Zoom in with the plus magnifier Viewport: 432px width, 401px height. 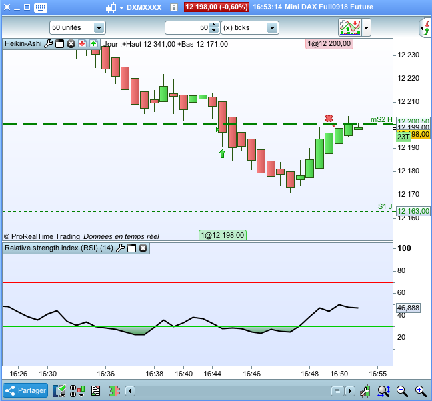tap(421, 391)
